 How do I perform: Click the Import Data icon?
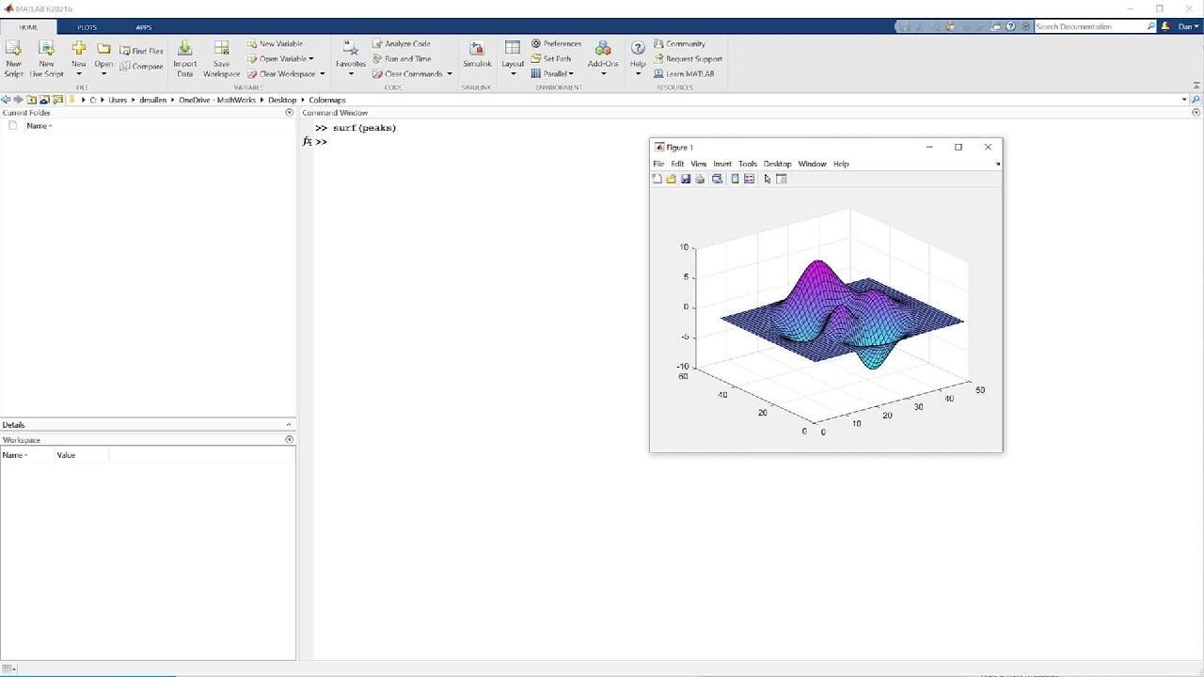pos(184,57)
